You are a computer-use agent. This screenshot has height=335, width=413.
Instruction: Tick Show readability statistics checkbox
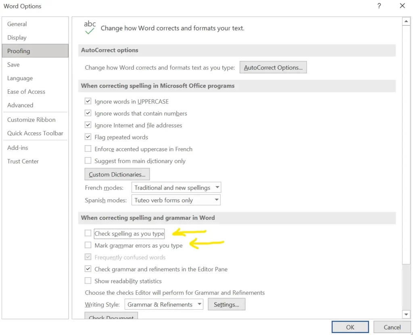tap(88, 281)
